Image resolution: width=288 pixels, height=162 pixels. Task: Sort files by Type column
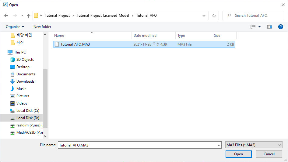194,36
